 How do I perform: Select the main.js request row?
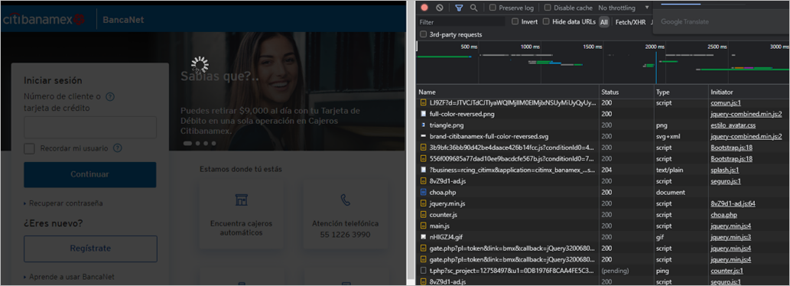click(603, 226)
